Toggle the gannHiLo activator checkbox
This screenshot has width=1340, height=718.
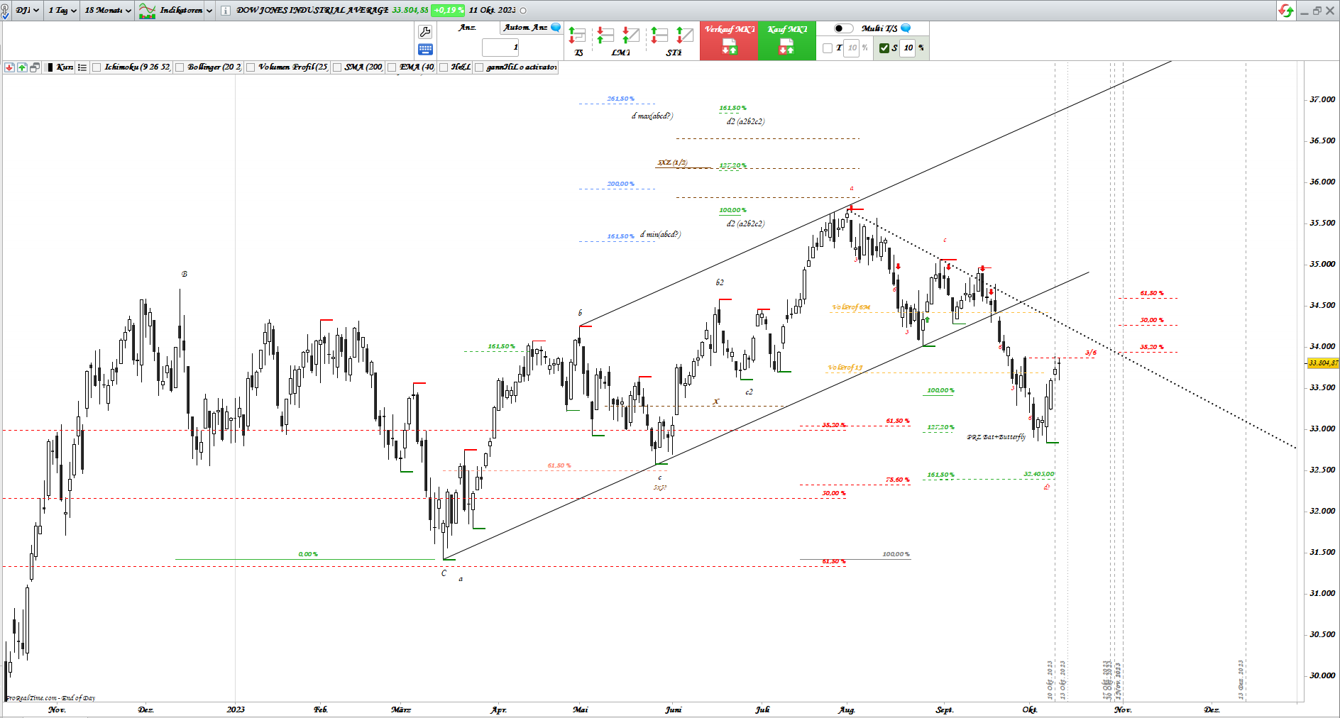click(479, 67)
